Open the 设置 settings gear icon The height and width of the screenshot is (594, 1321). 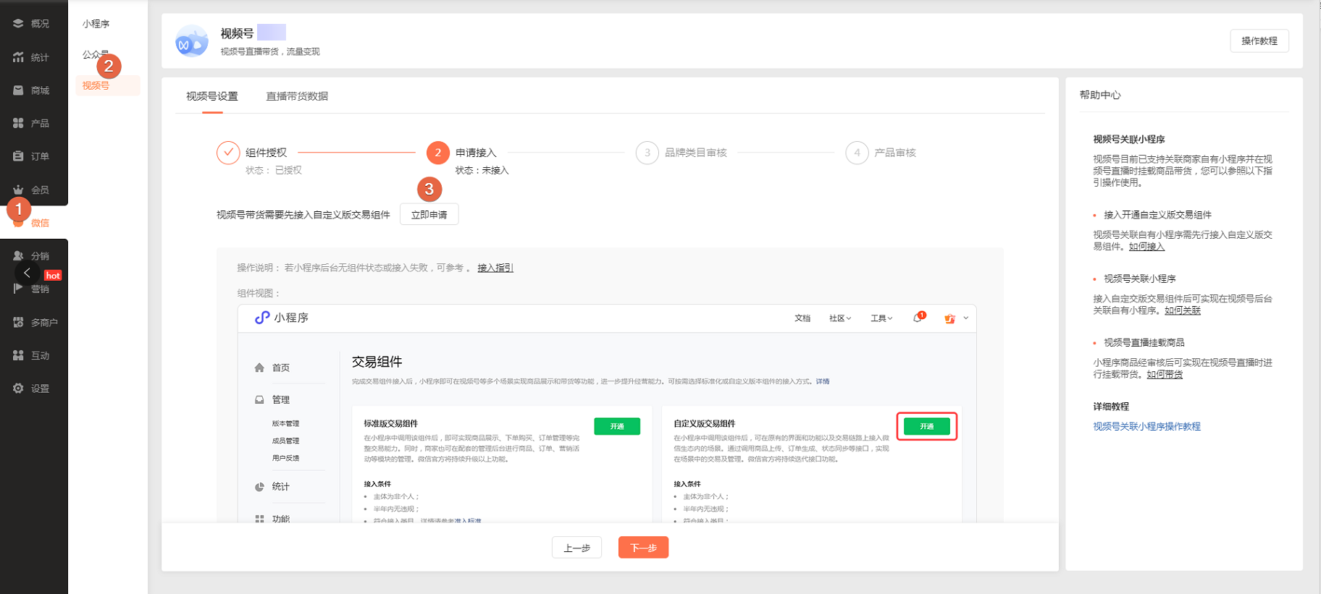(x=18, y=389)
